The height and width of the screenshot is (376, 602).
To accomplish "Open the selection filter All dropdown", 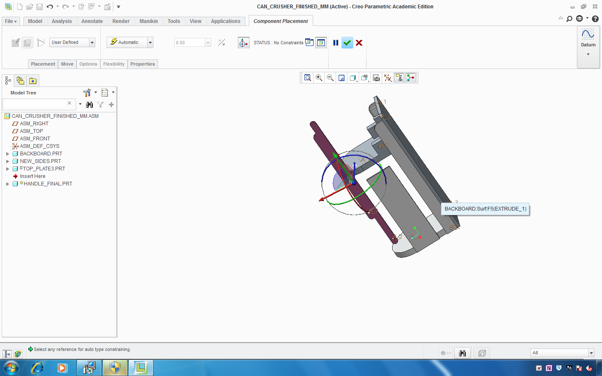I will point(591,353).
